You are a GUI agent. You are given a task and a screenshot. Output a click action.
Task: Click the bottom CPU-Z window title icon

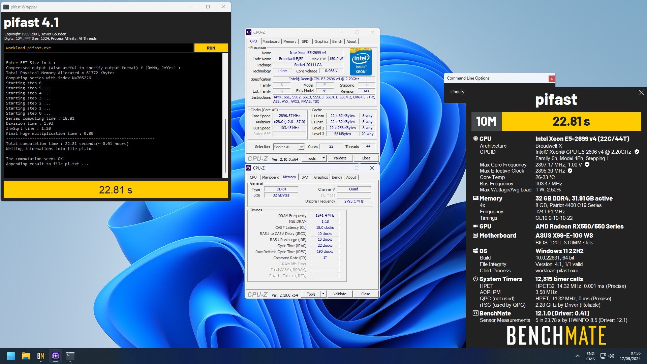click(x=248, y=168)
